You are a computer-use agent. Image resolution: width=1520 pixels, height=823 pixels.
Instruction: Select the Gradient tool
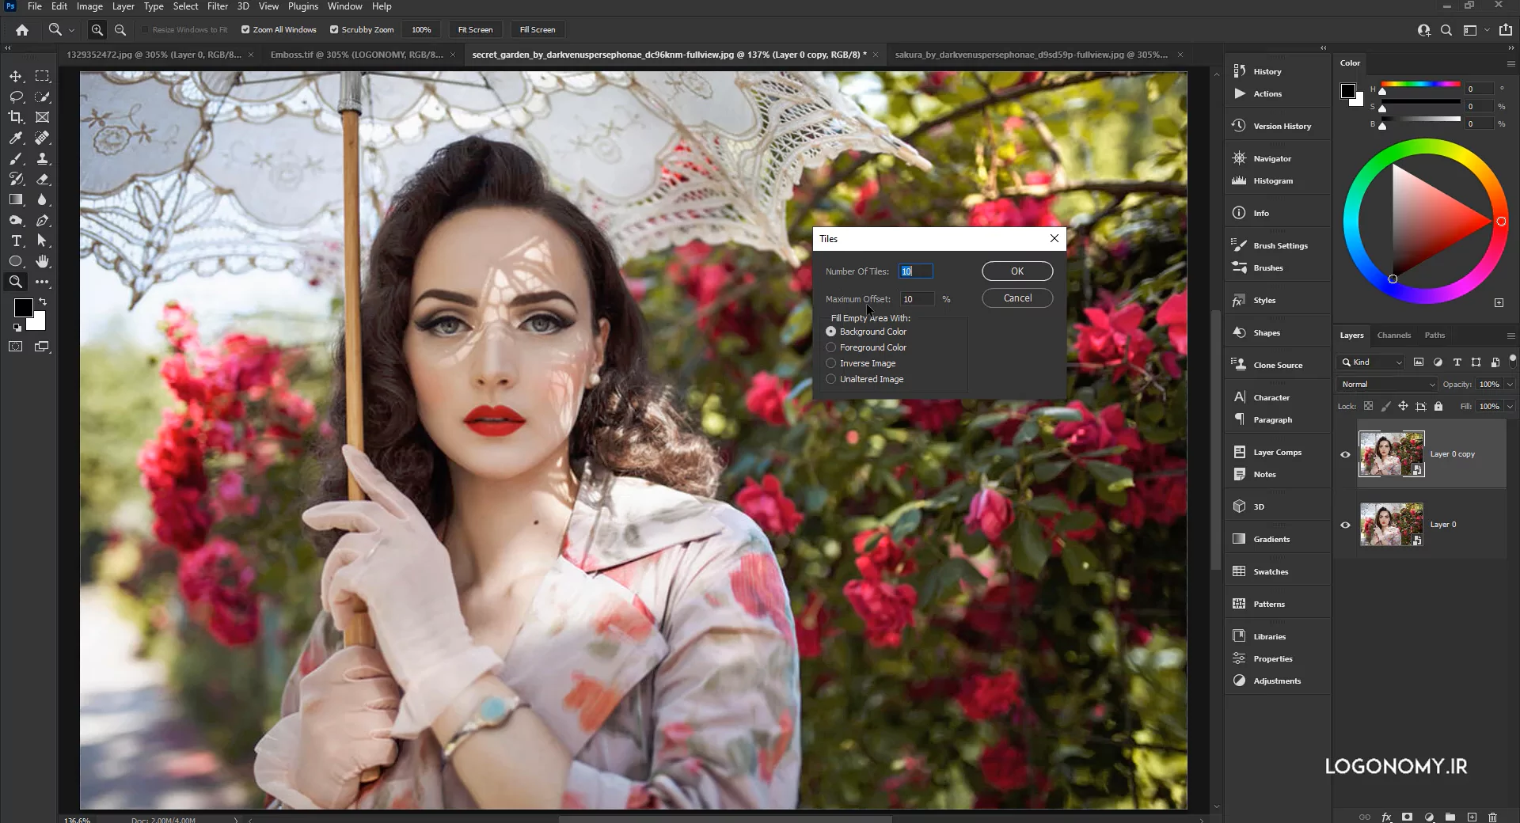(16, 199)
